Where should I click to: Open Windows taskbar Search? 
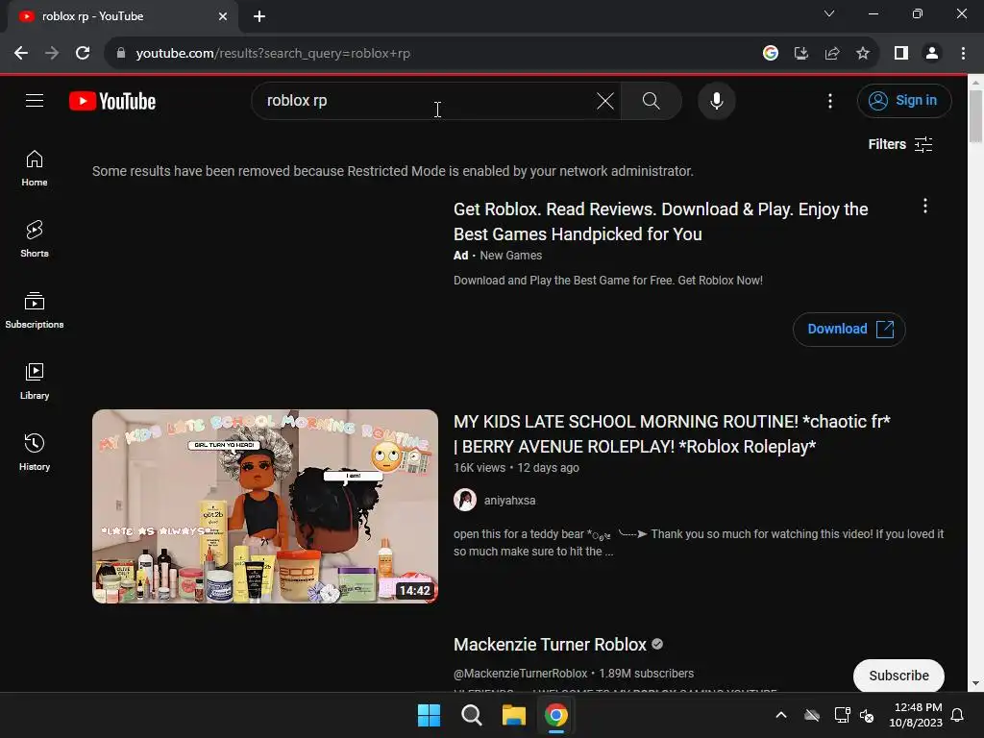point(471,715)
